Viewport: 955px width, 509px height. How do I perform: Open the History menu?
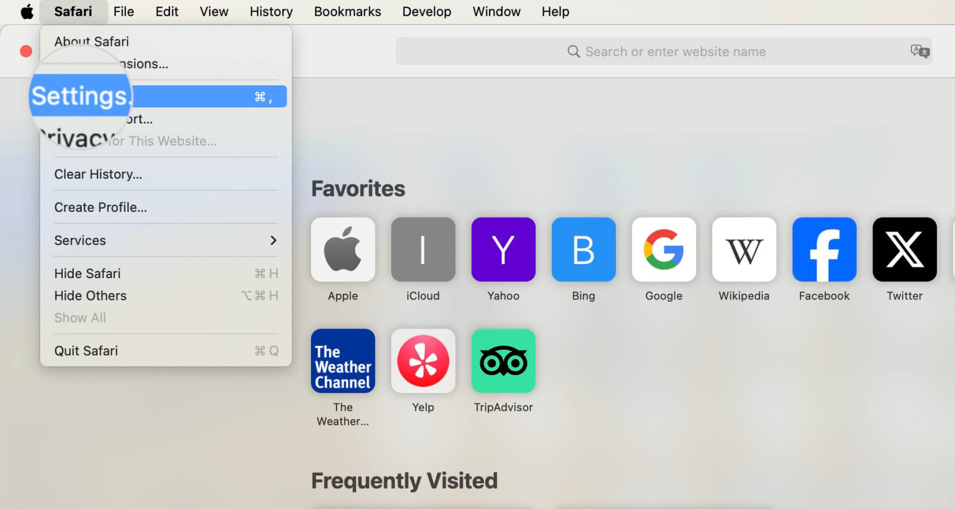pos(271,12)
